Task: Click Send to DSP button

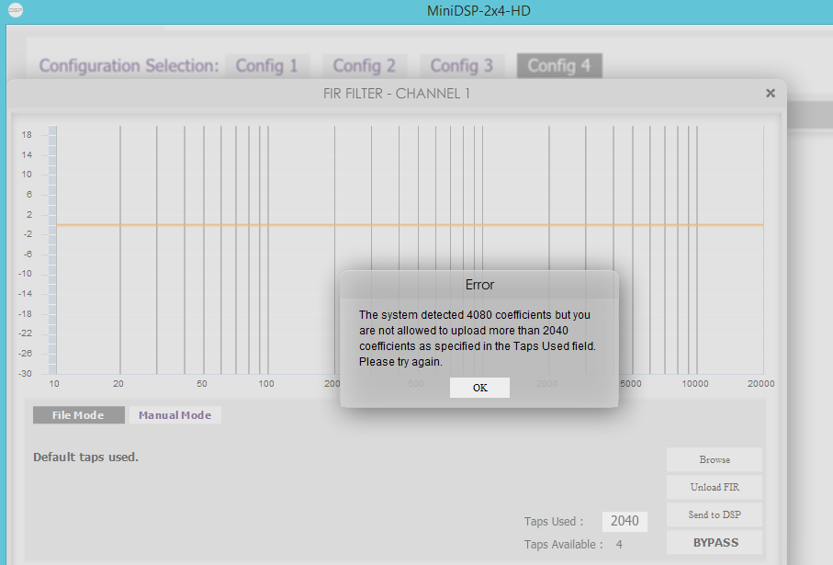Action: [x=715, y=514]
